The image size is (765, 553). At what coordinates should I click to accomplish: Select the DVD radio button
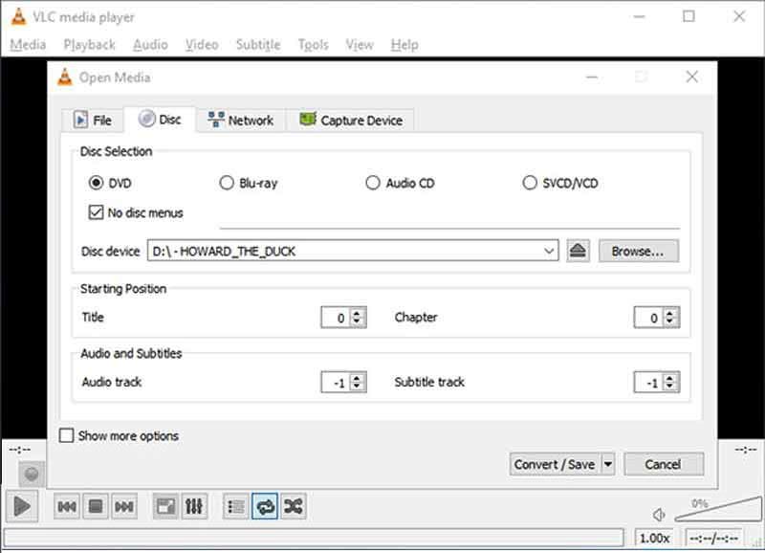pyautogui.click(x=97, y=183)
